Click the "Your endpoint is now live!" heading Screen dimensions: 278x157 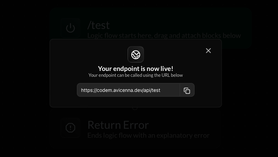(x=136, y=69)
